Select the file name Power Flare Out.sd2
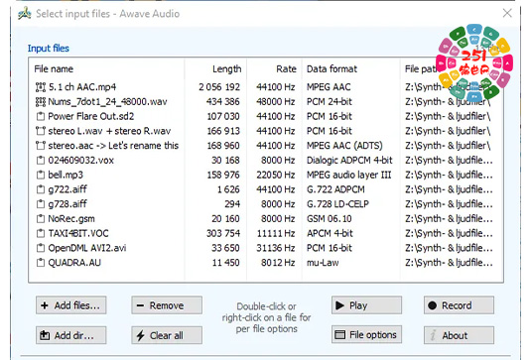Image resolution: width=531 pixels, height=360 pixels. click(x=91, y=116)
